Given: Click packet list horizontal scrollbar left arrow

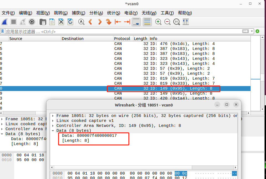Looking at the screenshot, I should click(x=1, y=113).
